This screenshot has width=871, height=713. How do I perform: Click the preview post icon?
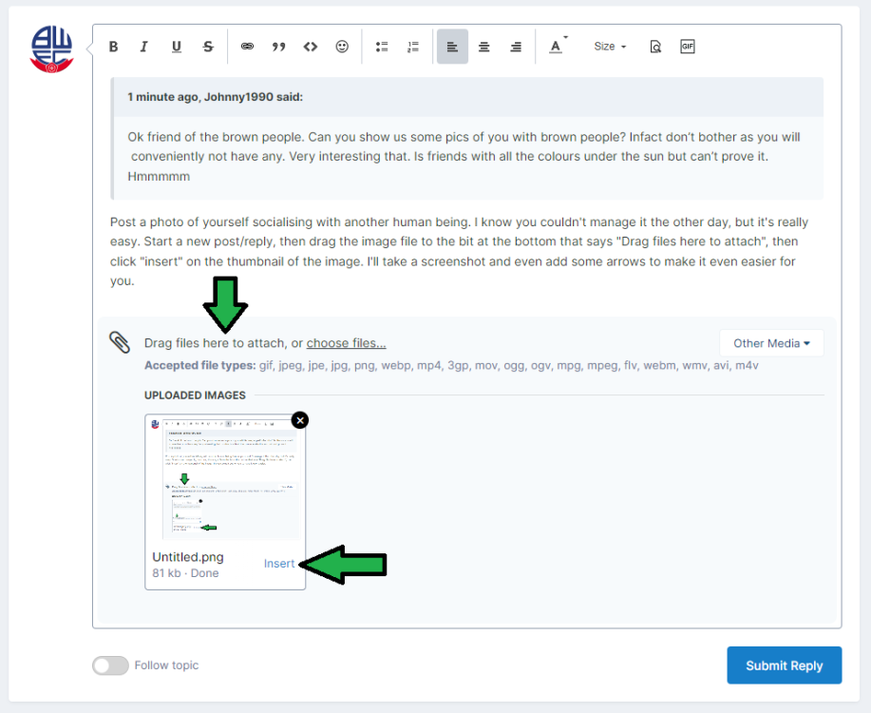655,47
